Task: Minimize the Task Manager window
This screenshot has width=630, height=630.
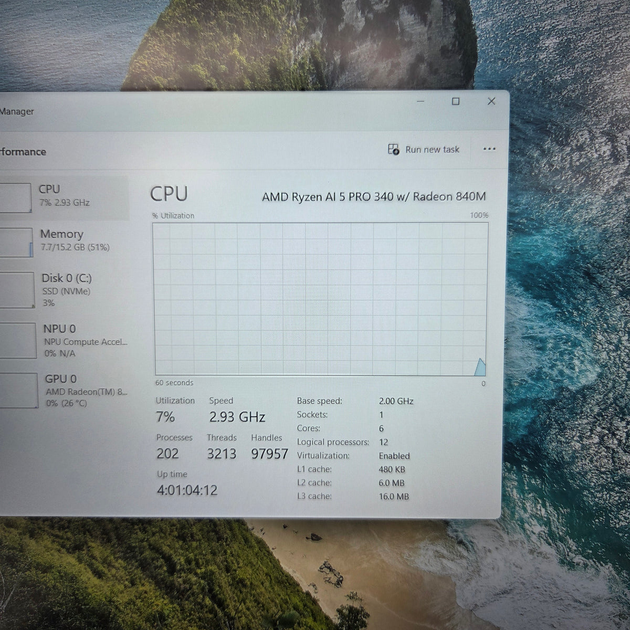Action: [421, 101]
